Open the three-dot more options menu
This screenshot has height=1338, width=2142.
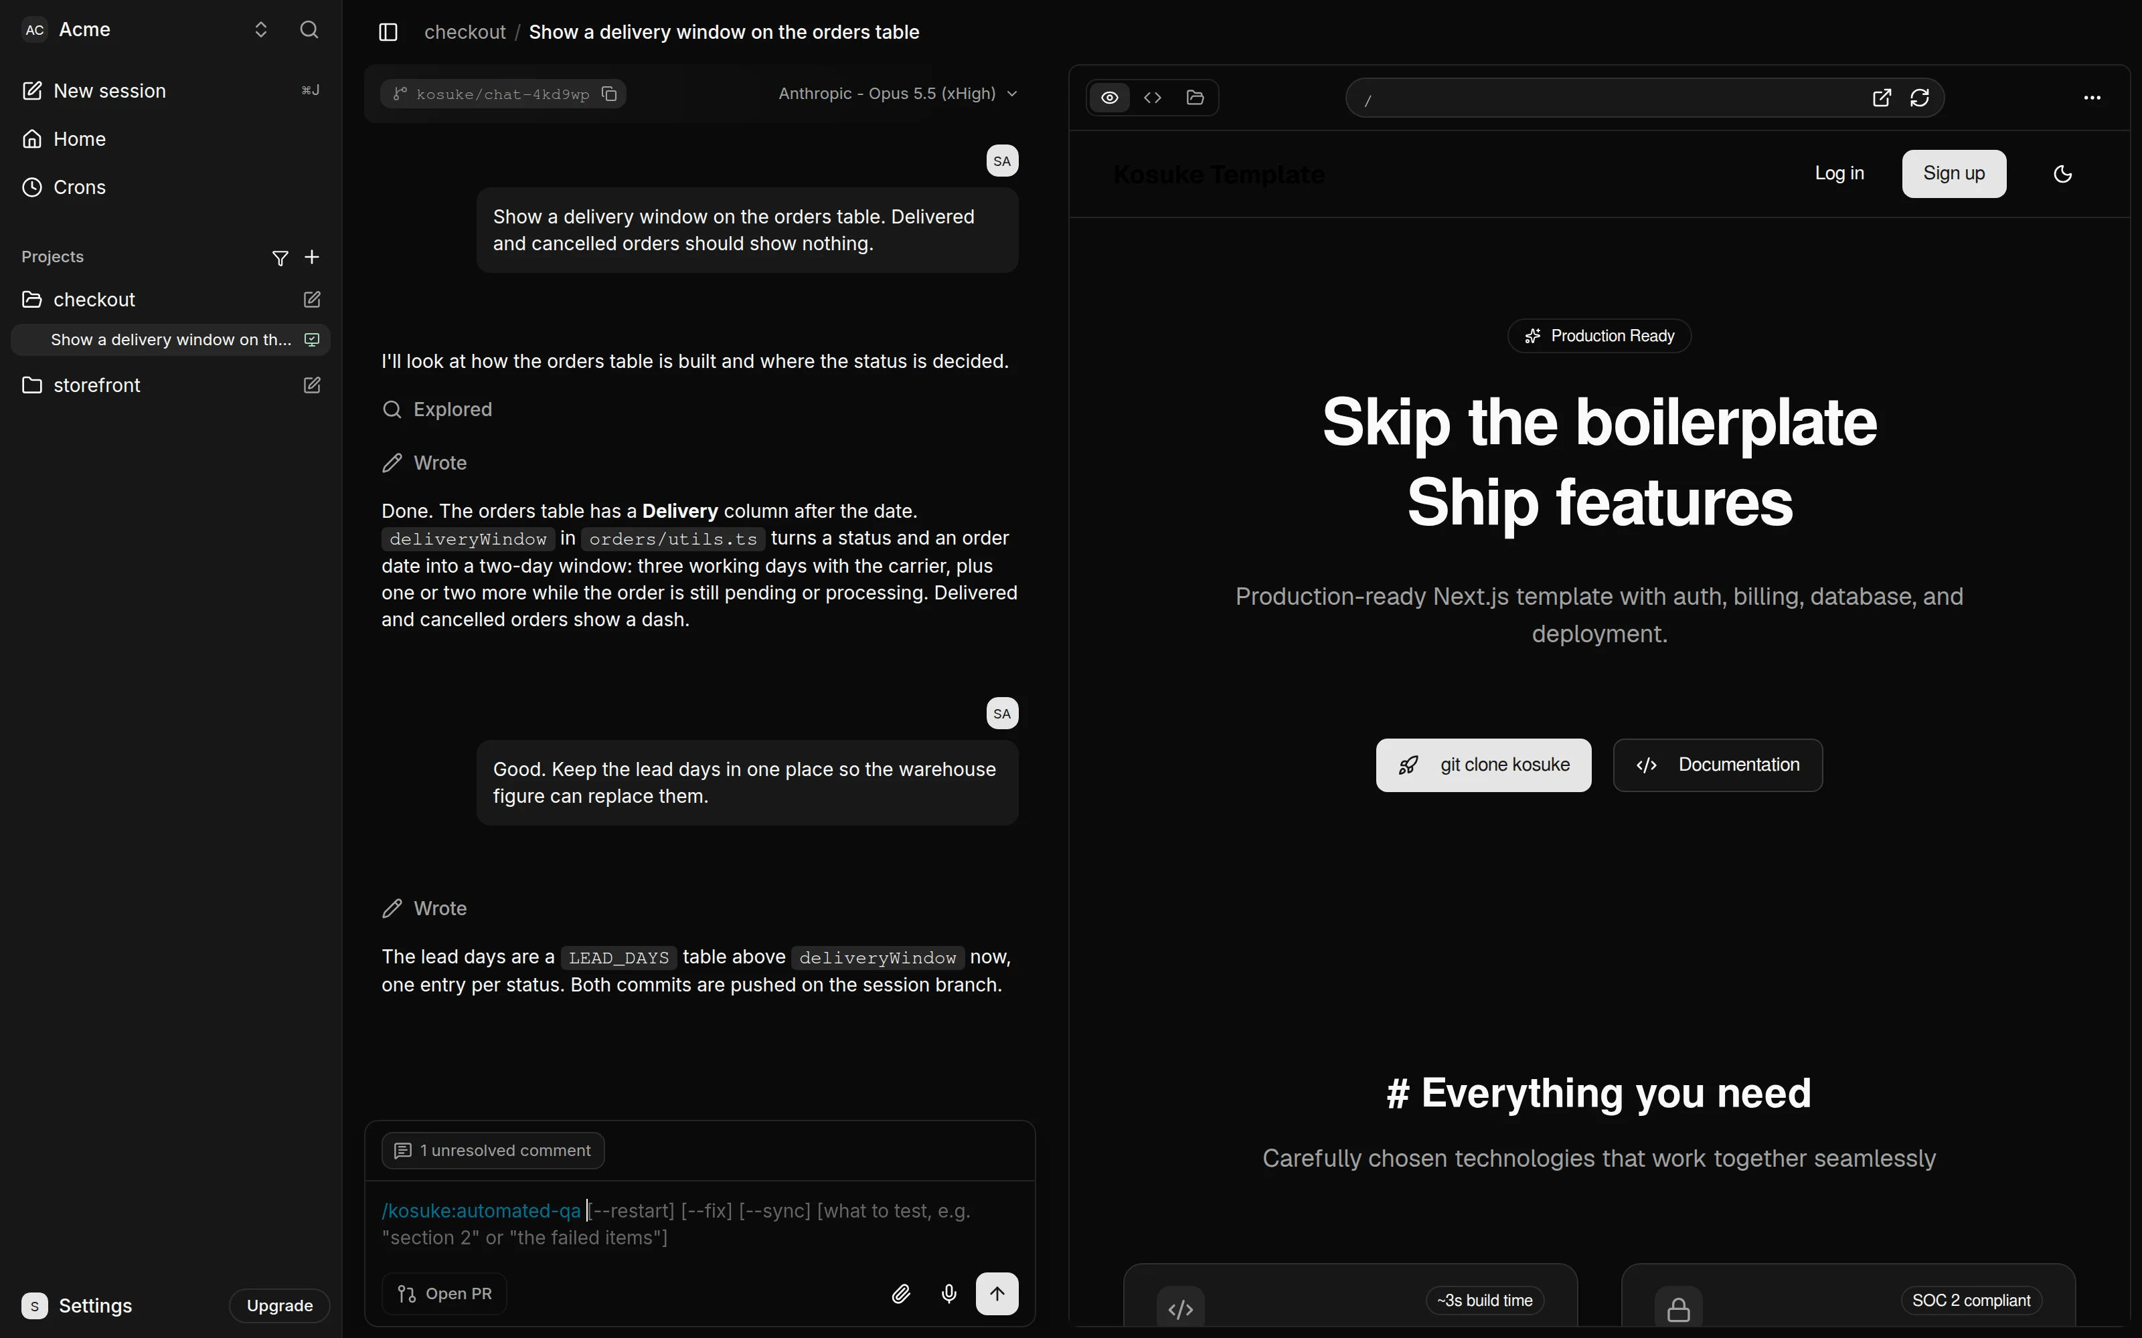2092,98
